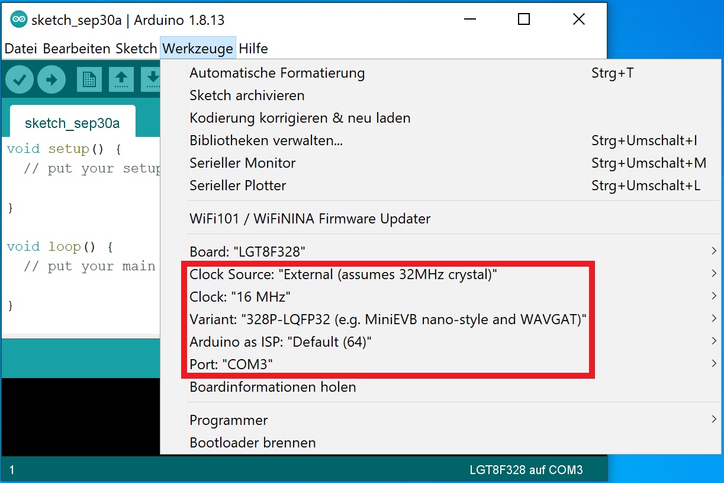Click 'LGT8F328 auf COM3' in status bar
Image resolution: width=724 pixels, height=483 pixels.
526,470
